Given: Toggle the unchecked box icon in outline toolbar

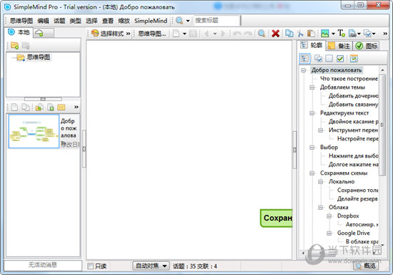Looking at the screenshot, I should [329, 59].
